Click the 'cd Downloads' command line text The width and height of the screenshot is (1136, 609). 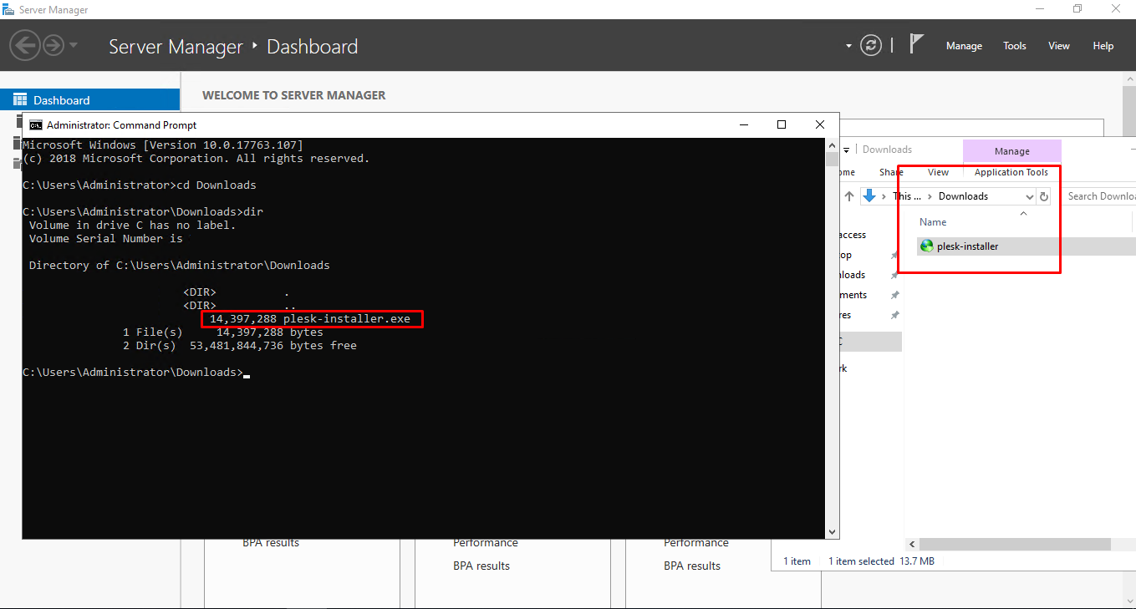[216, 185]
